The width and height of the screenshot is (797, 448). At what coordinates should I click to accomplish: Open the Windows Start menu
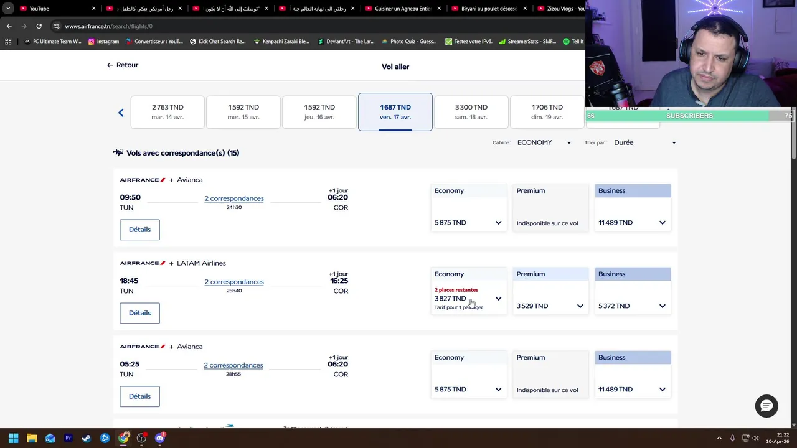(13, 438)
